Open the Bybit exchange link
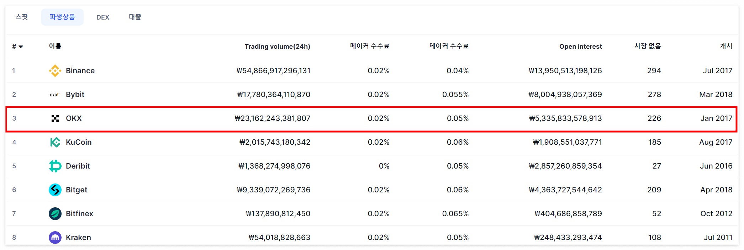 [75, 95]
